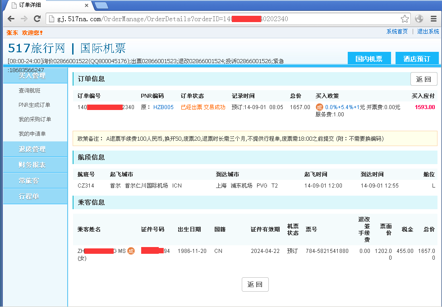Open the PNR code HZB005 link
Screen dimensions: 442x307
pyautogui.click(x=163, y=107)
